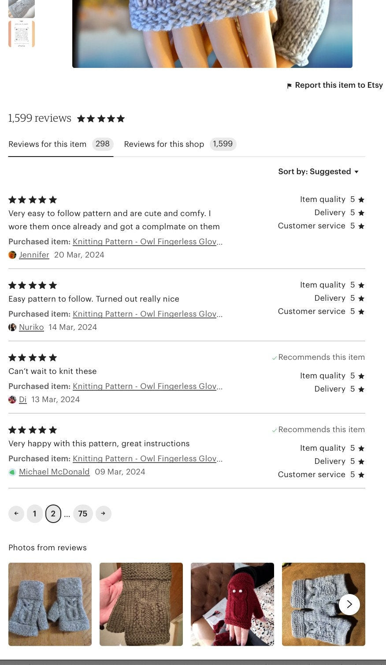The image size is (386, 665).
Task: View red owl glove review photo
Action: [232, 604]
